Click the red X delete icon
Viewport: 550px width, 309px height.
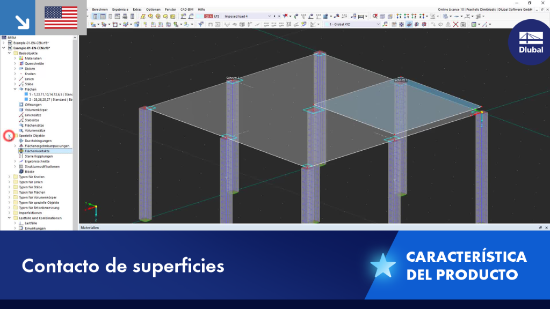pos(455,24)
